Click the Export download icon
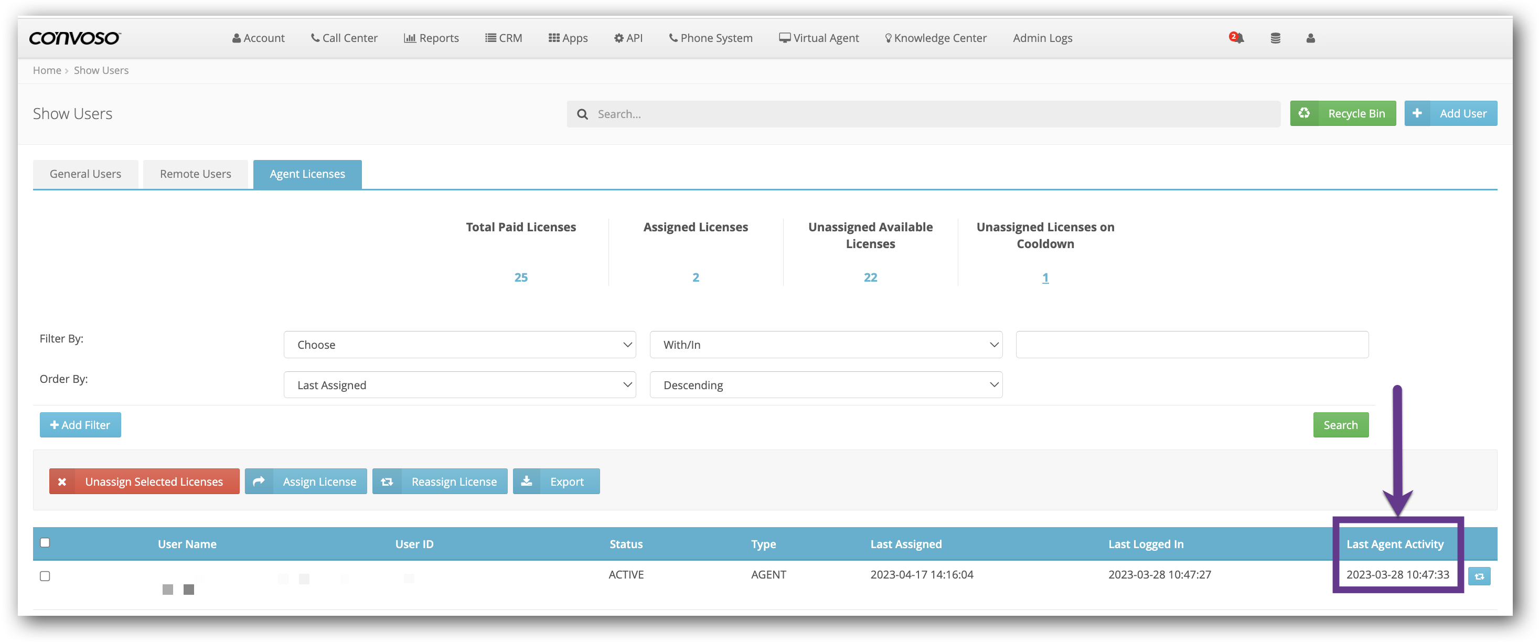The image size is (1539, 642). click(526, 481)
